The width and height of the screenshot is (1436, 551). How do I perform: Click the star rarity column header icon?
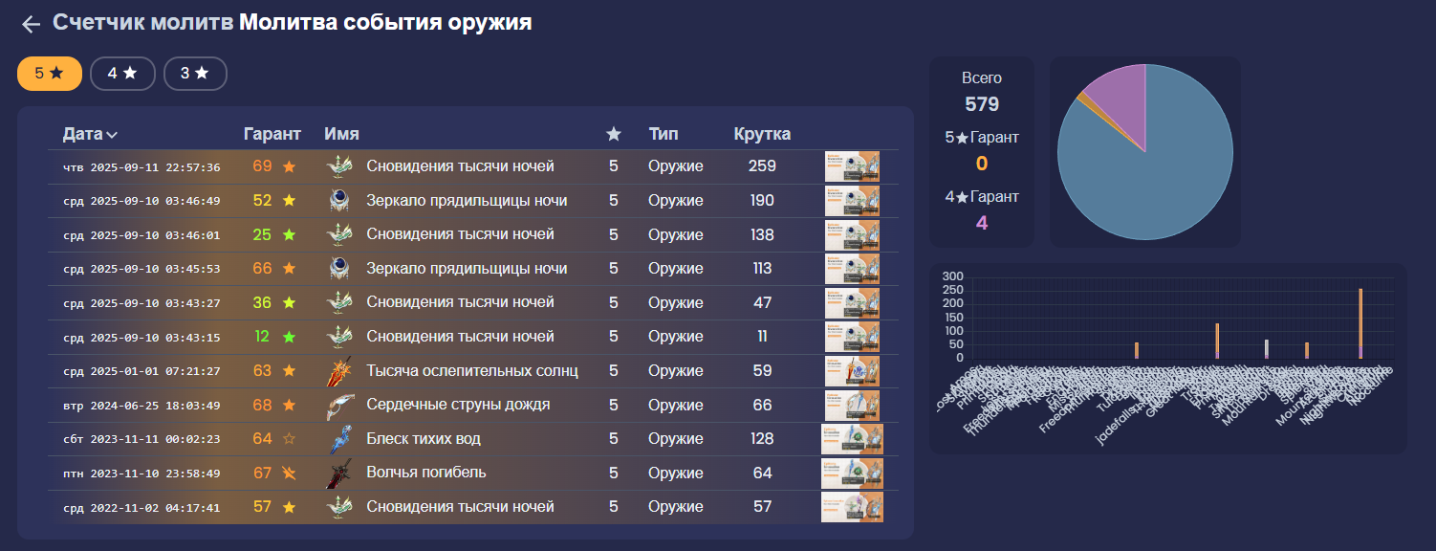pos(614,135)
